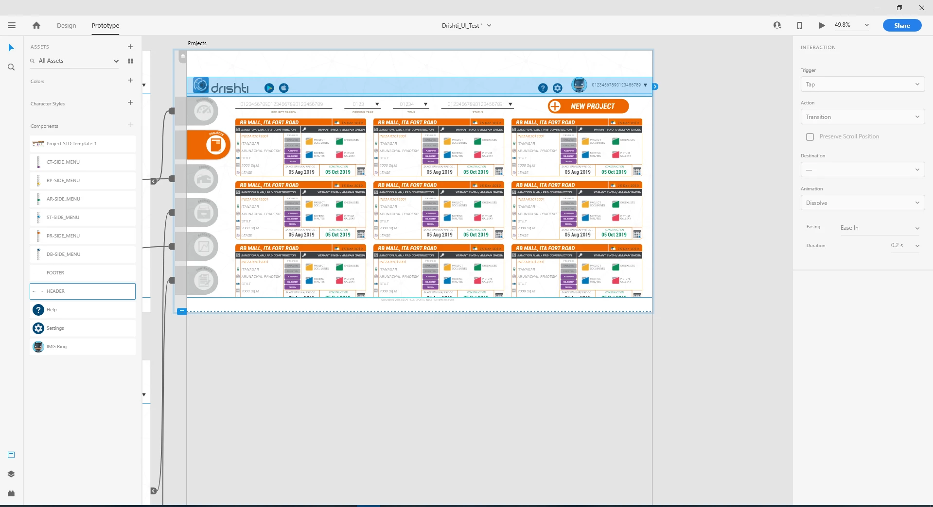Image resolution: width=933 pixels, height=507 pixels.
Task: Open the Plugins panel icon
Action: (11, 493)
